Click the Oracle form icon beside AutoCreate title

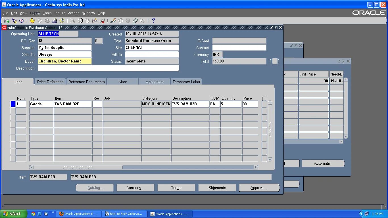(4, 28)
